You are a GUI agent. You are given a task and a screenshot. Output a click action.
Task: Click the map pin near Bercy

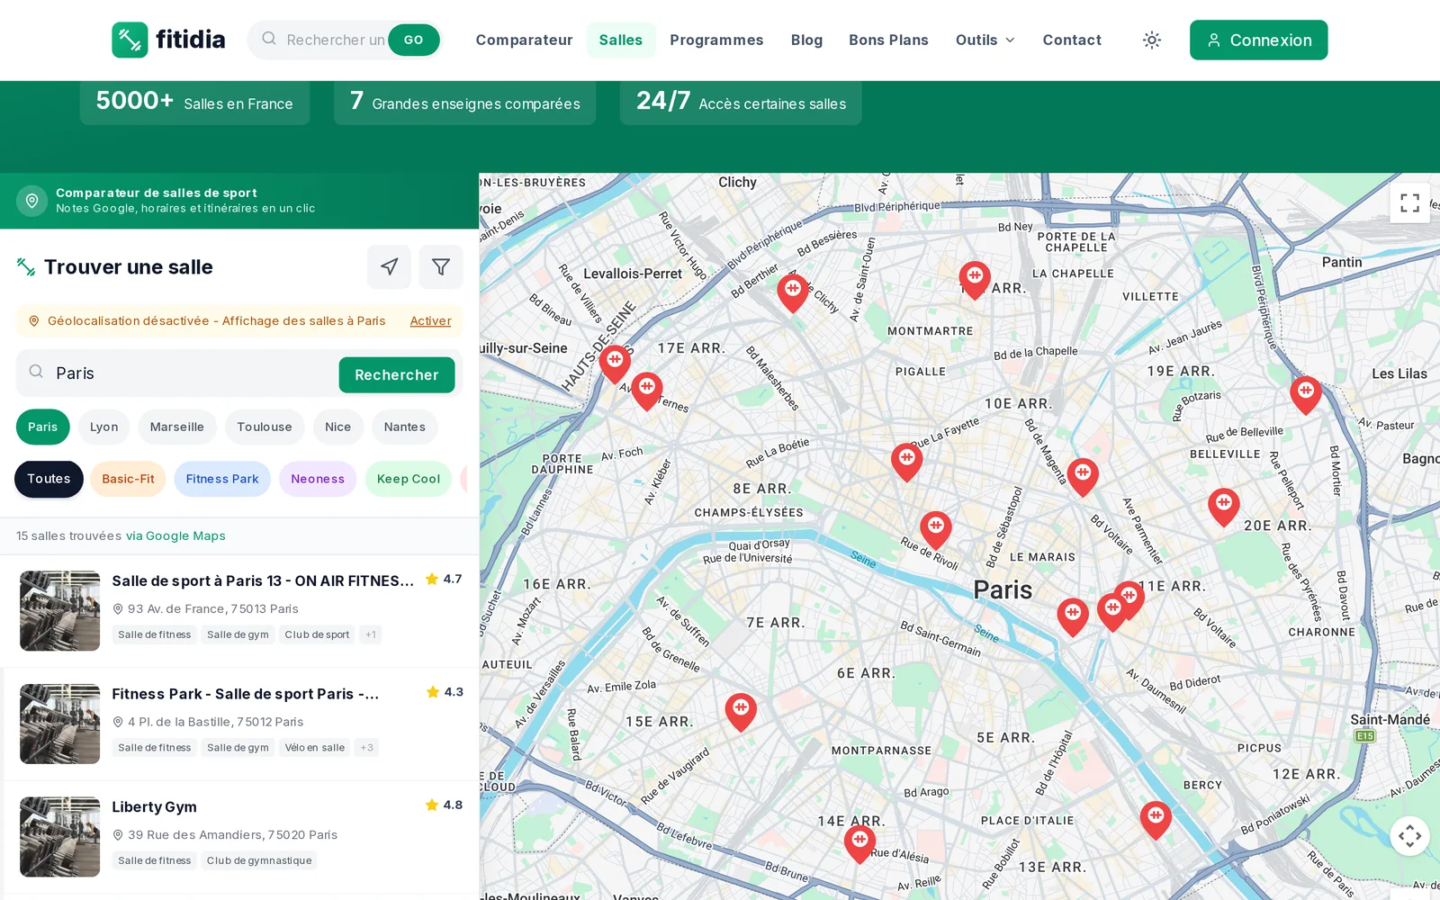tap(1156, 821)
